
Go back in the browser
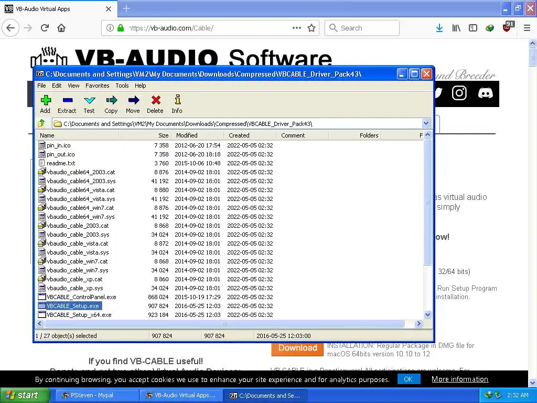(10, 28)
